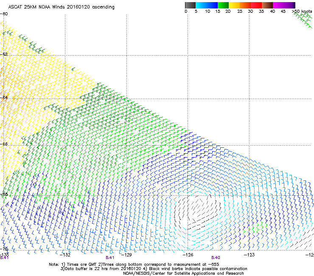The height and width of the screenshot is (276, 314).
Task: Click the legend label 20
Action: point(228,11)
